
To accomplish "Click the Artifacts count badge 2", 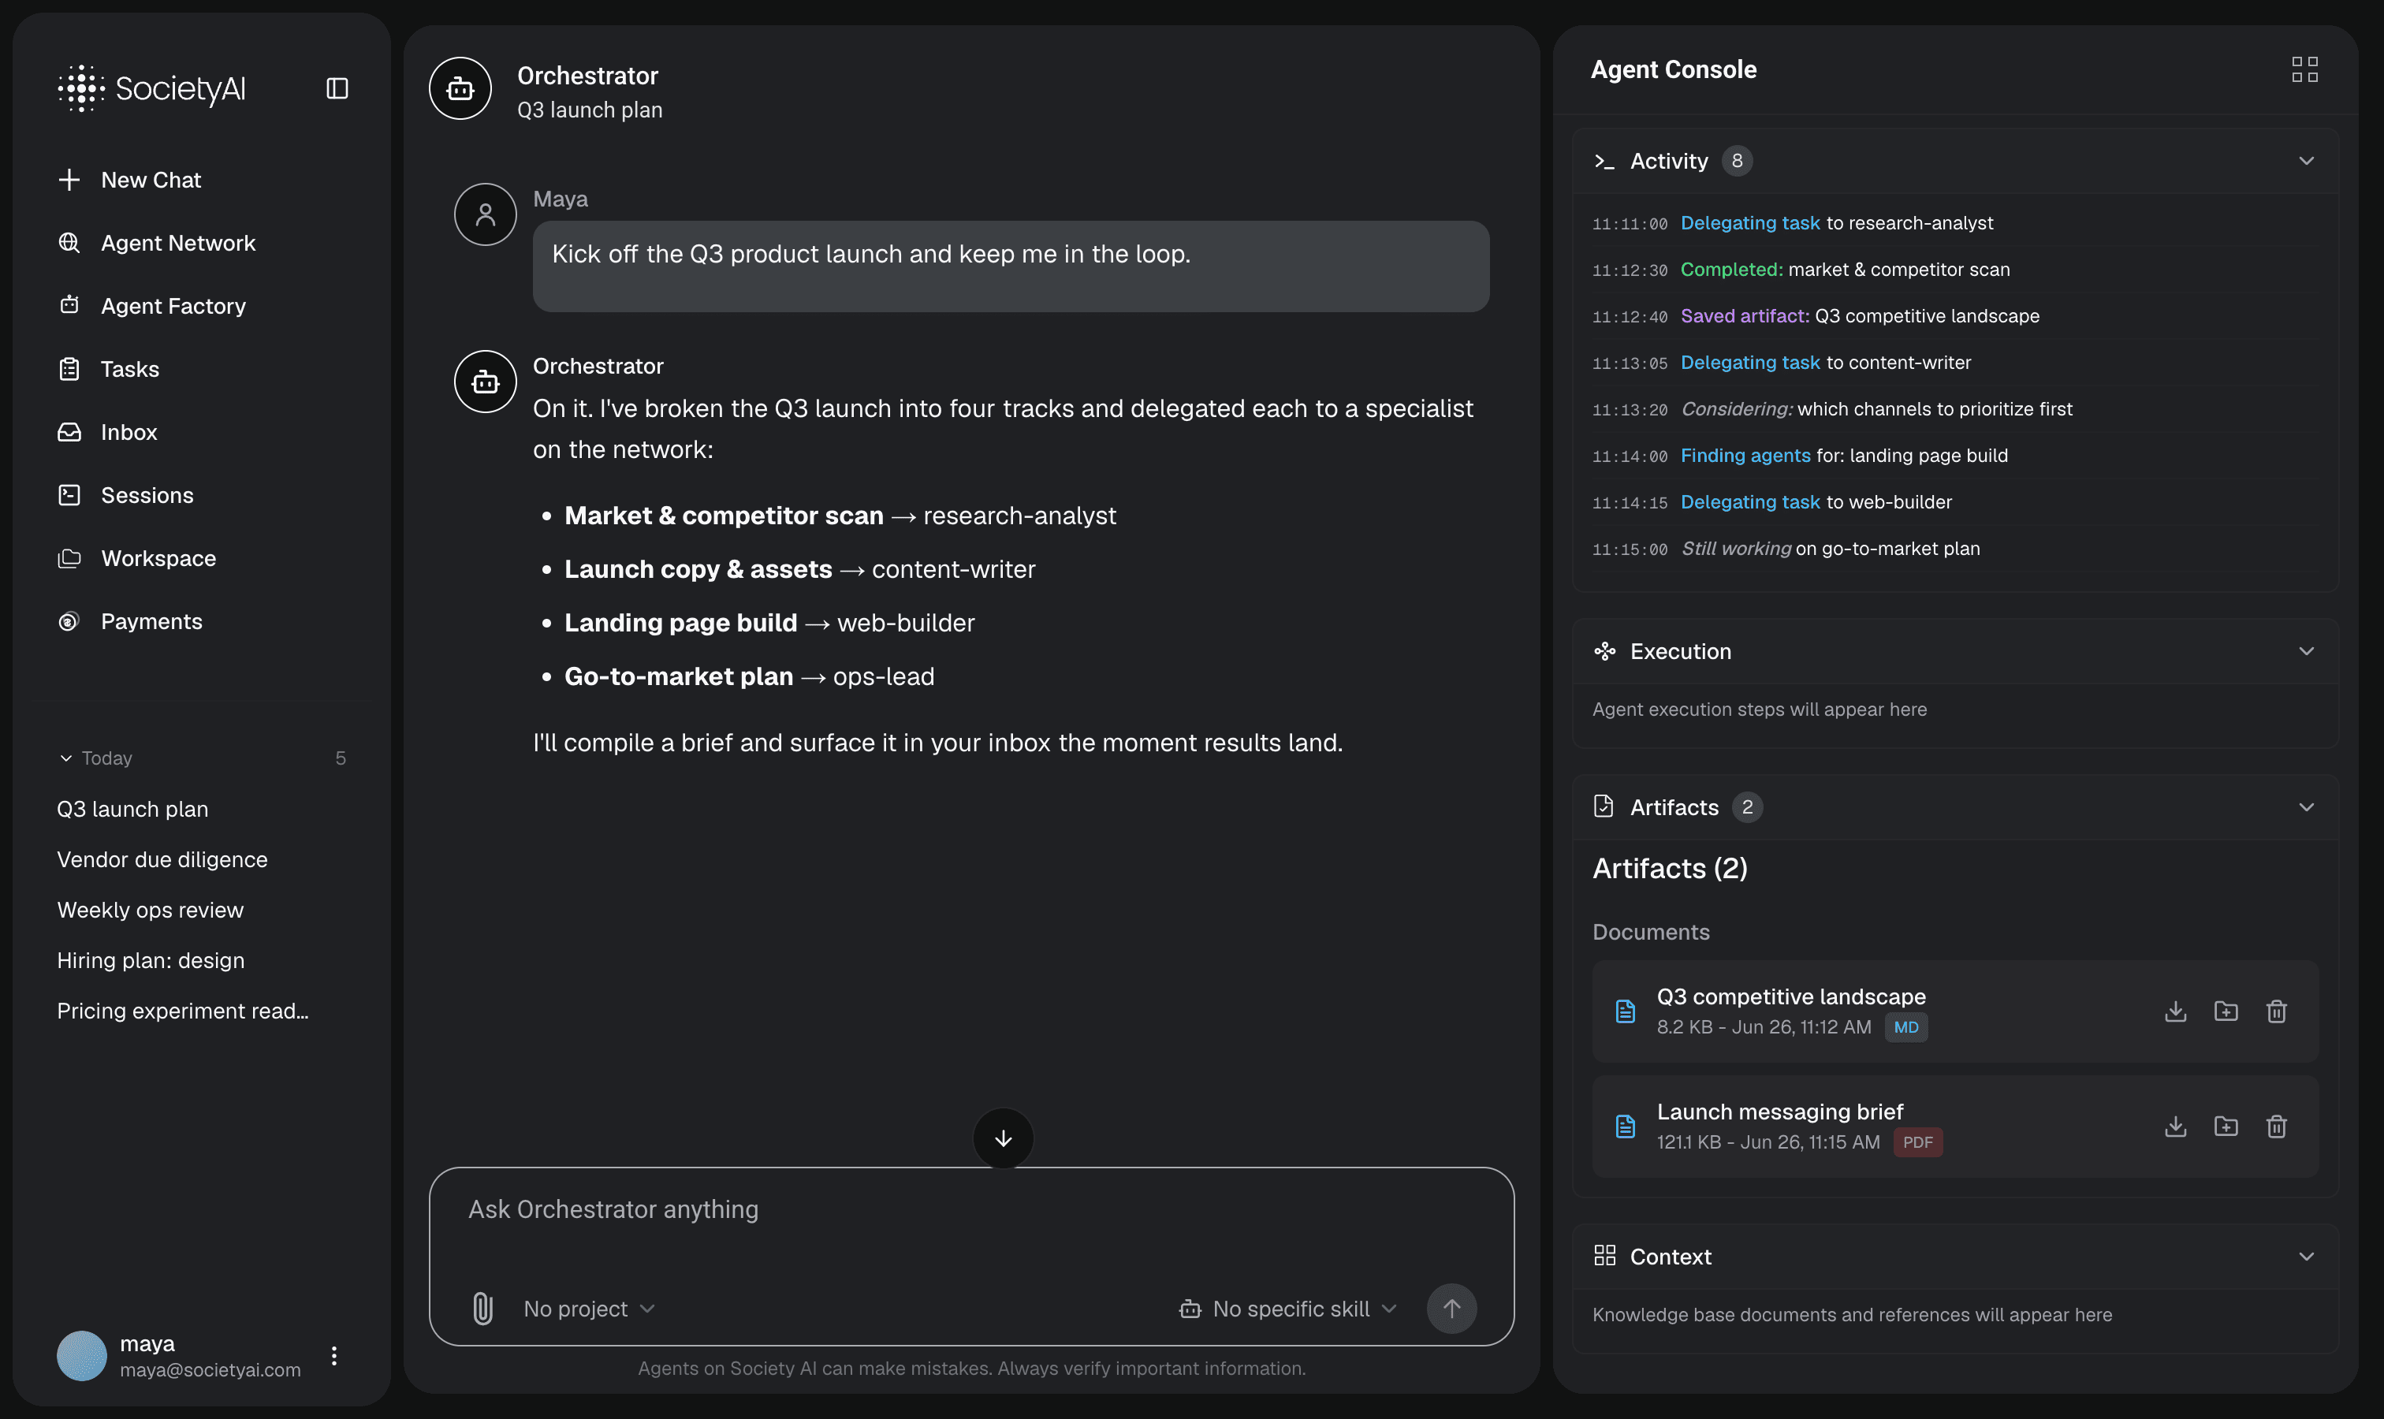I will (1747, 807).
